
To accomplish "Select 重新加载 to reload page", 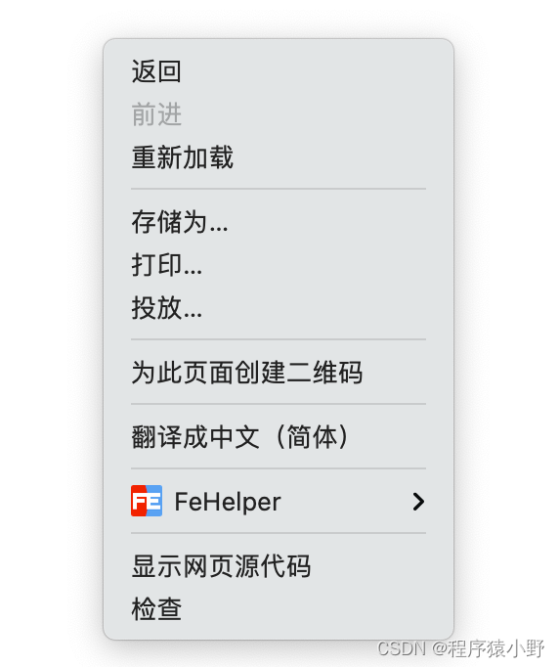I will point(279,156).
